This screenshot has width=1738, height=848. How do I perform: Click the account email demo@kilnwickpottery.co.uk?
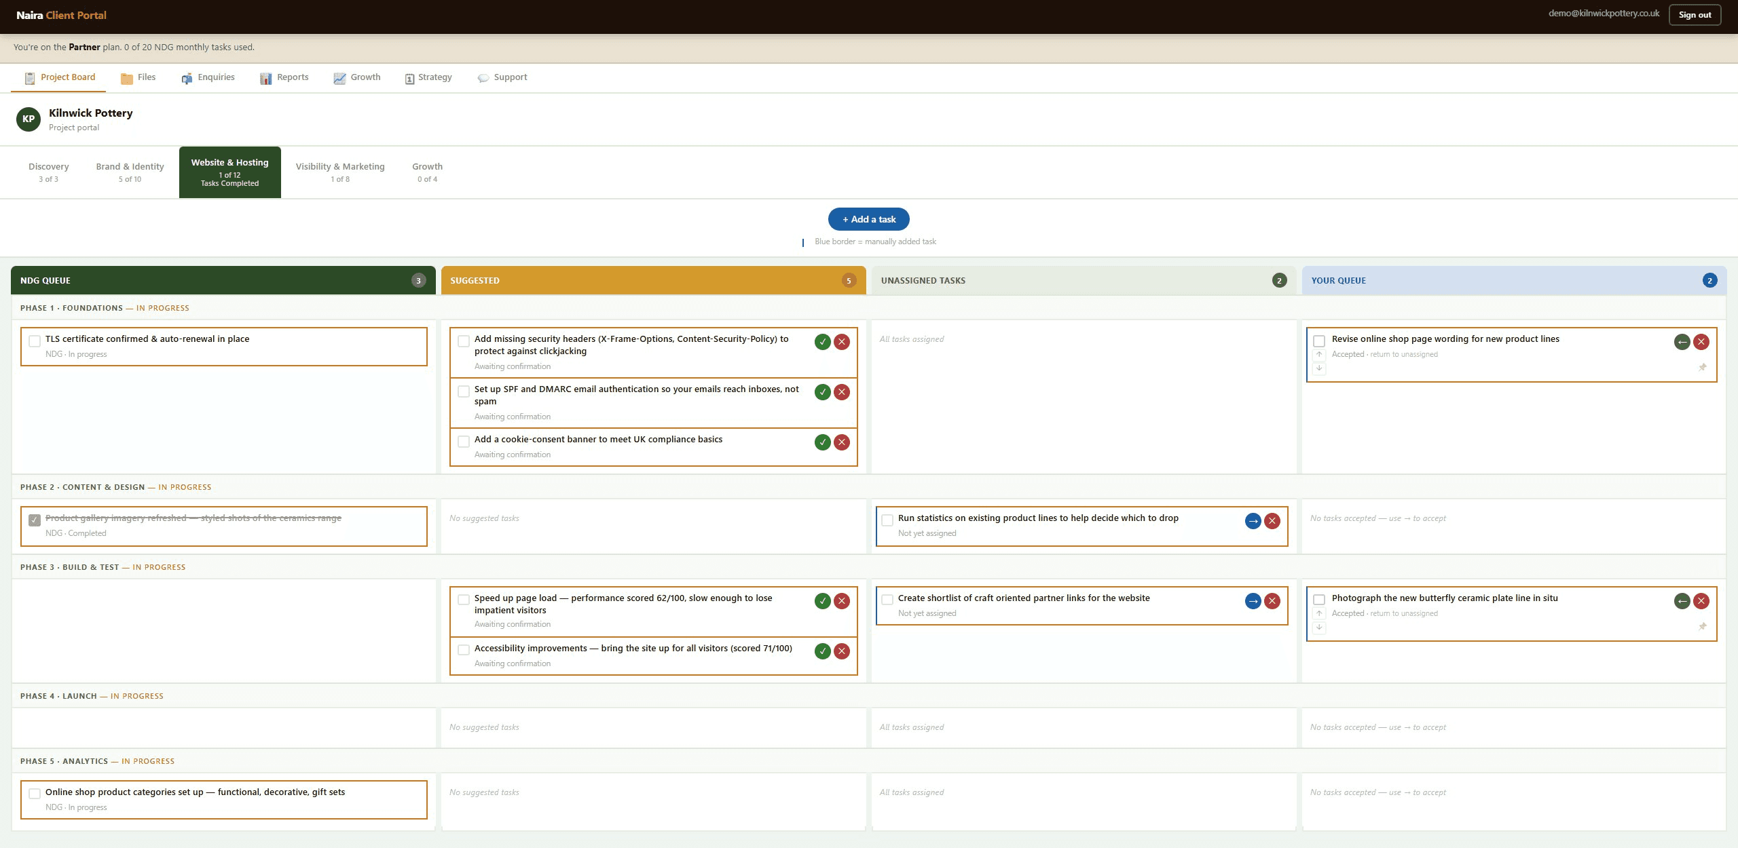[1604, 14]
